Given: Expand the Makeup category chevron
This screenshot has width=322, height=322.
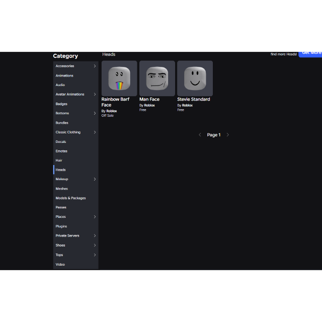Looking at the screenshot, I should 95,179.
